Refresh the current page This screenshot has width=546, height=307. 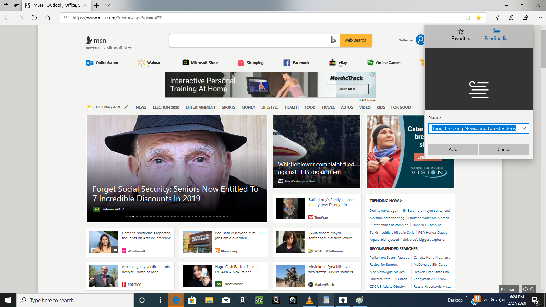tap(34, 18)
